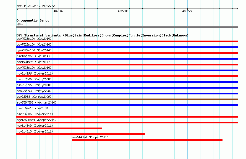
Task: Click the blue bar for nssv17306
Action: coord(127,82)
